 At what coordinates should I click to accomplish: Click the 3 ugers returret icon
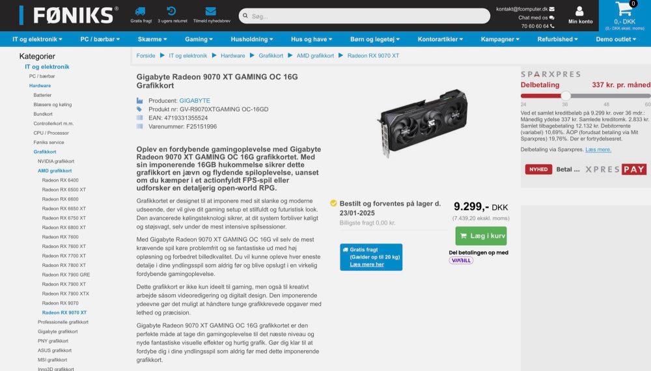click(171, 11)
